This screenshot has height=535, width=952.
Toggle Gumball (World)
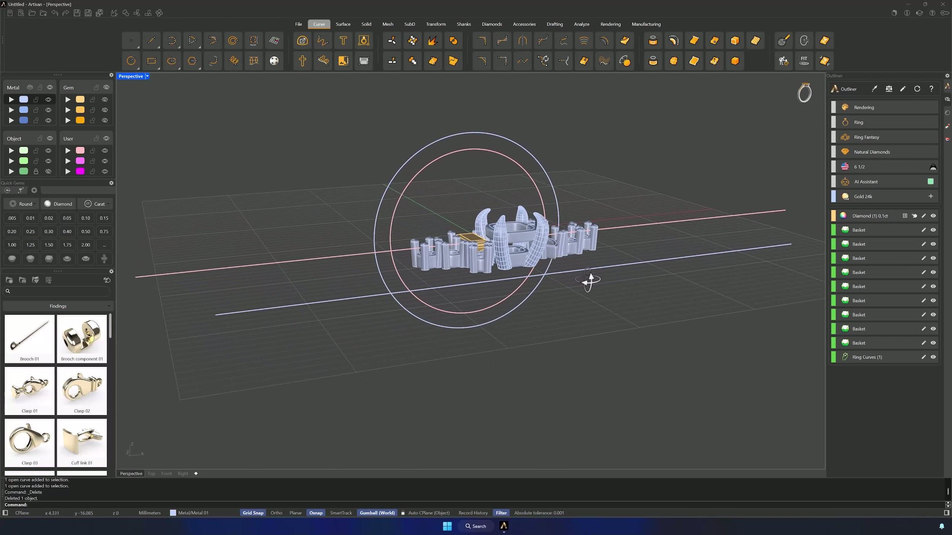pyautogui.click(x=377, y=513)
